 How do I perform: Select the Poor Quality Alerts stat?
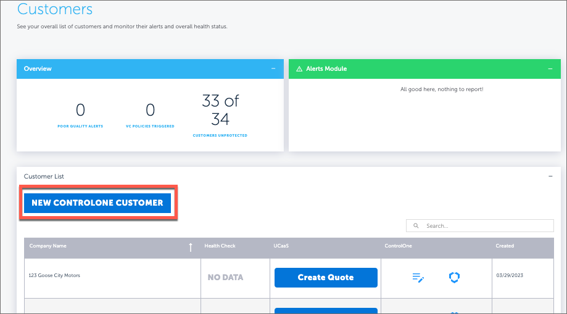[x=80, y=111]
